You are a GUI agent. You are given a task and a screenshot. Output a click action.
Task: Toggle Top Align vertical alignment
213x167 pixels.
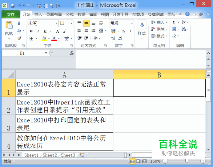coord(79,23)
